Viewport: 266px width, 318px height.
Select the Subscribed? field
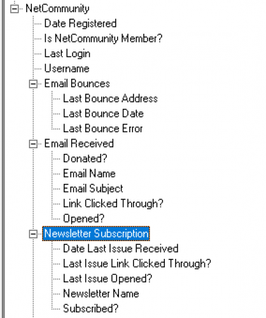[x=90, y=308]
